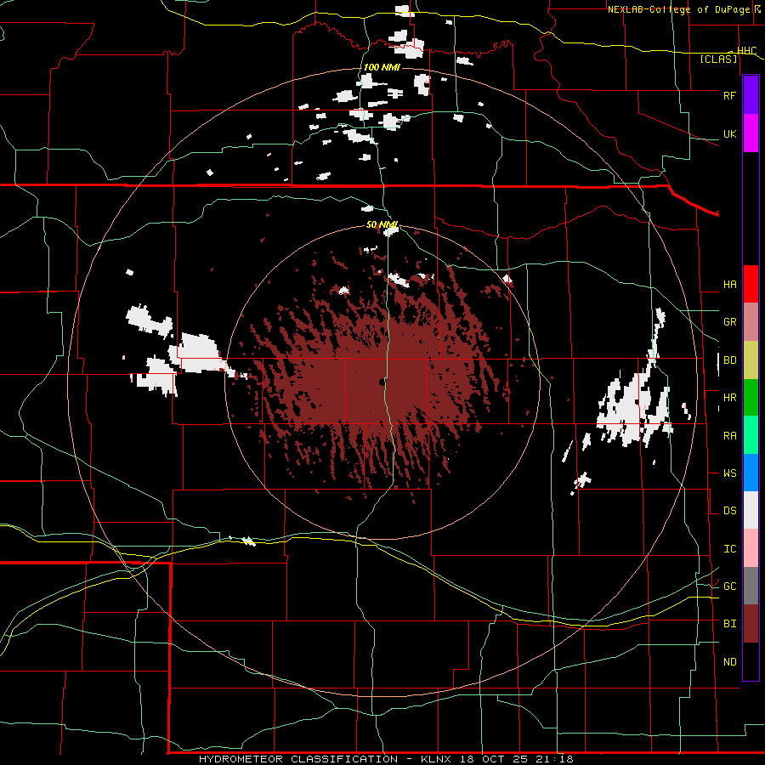Click the 21:18 timestamp

(x=557, y=759)
